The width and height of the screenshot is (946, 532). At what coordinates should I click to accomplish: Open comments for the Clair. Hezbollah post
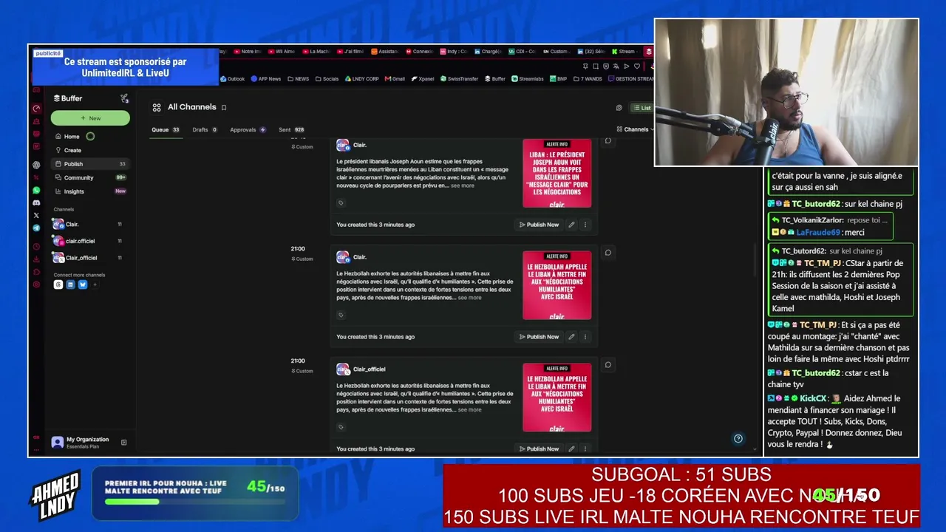[608, 253]
